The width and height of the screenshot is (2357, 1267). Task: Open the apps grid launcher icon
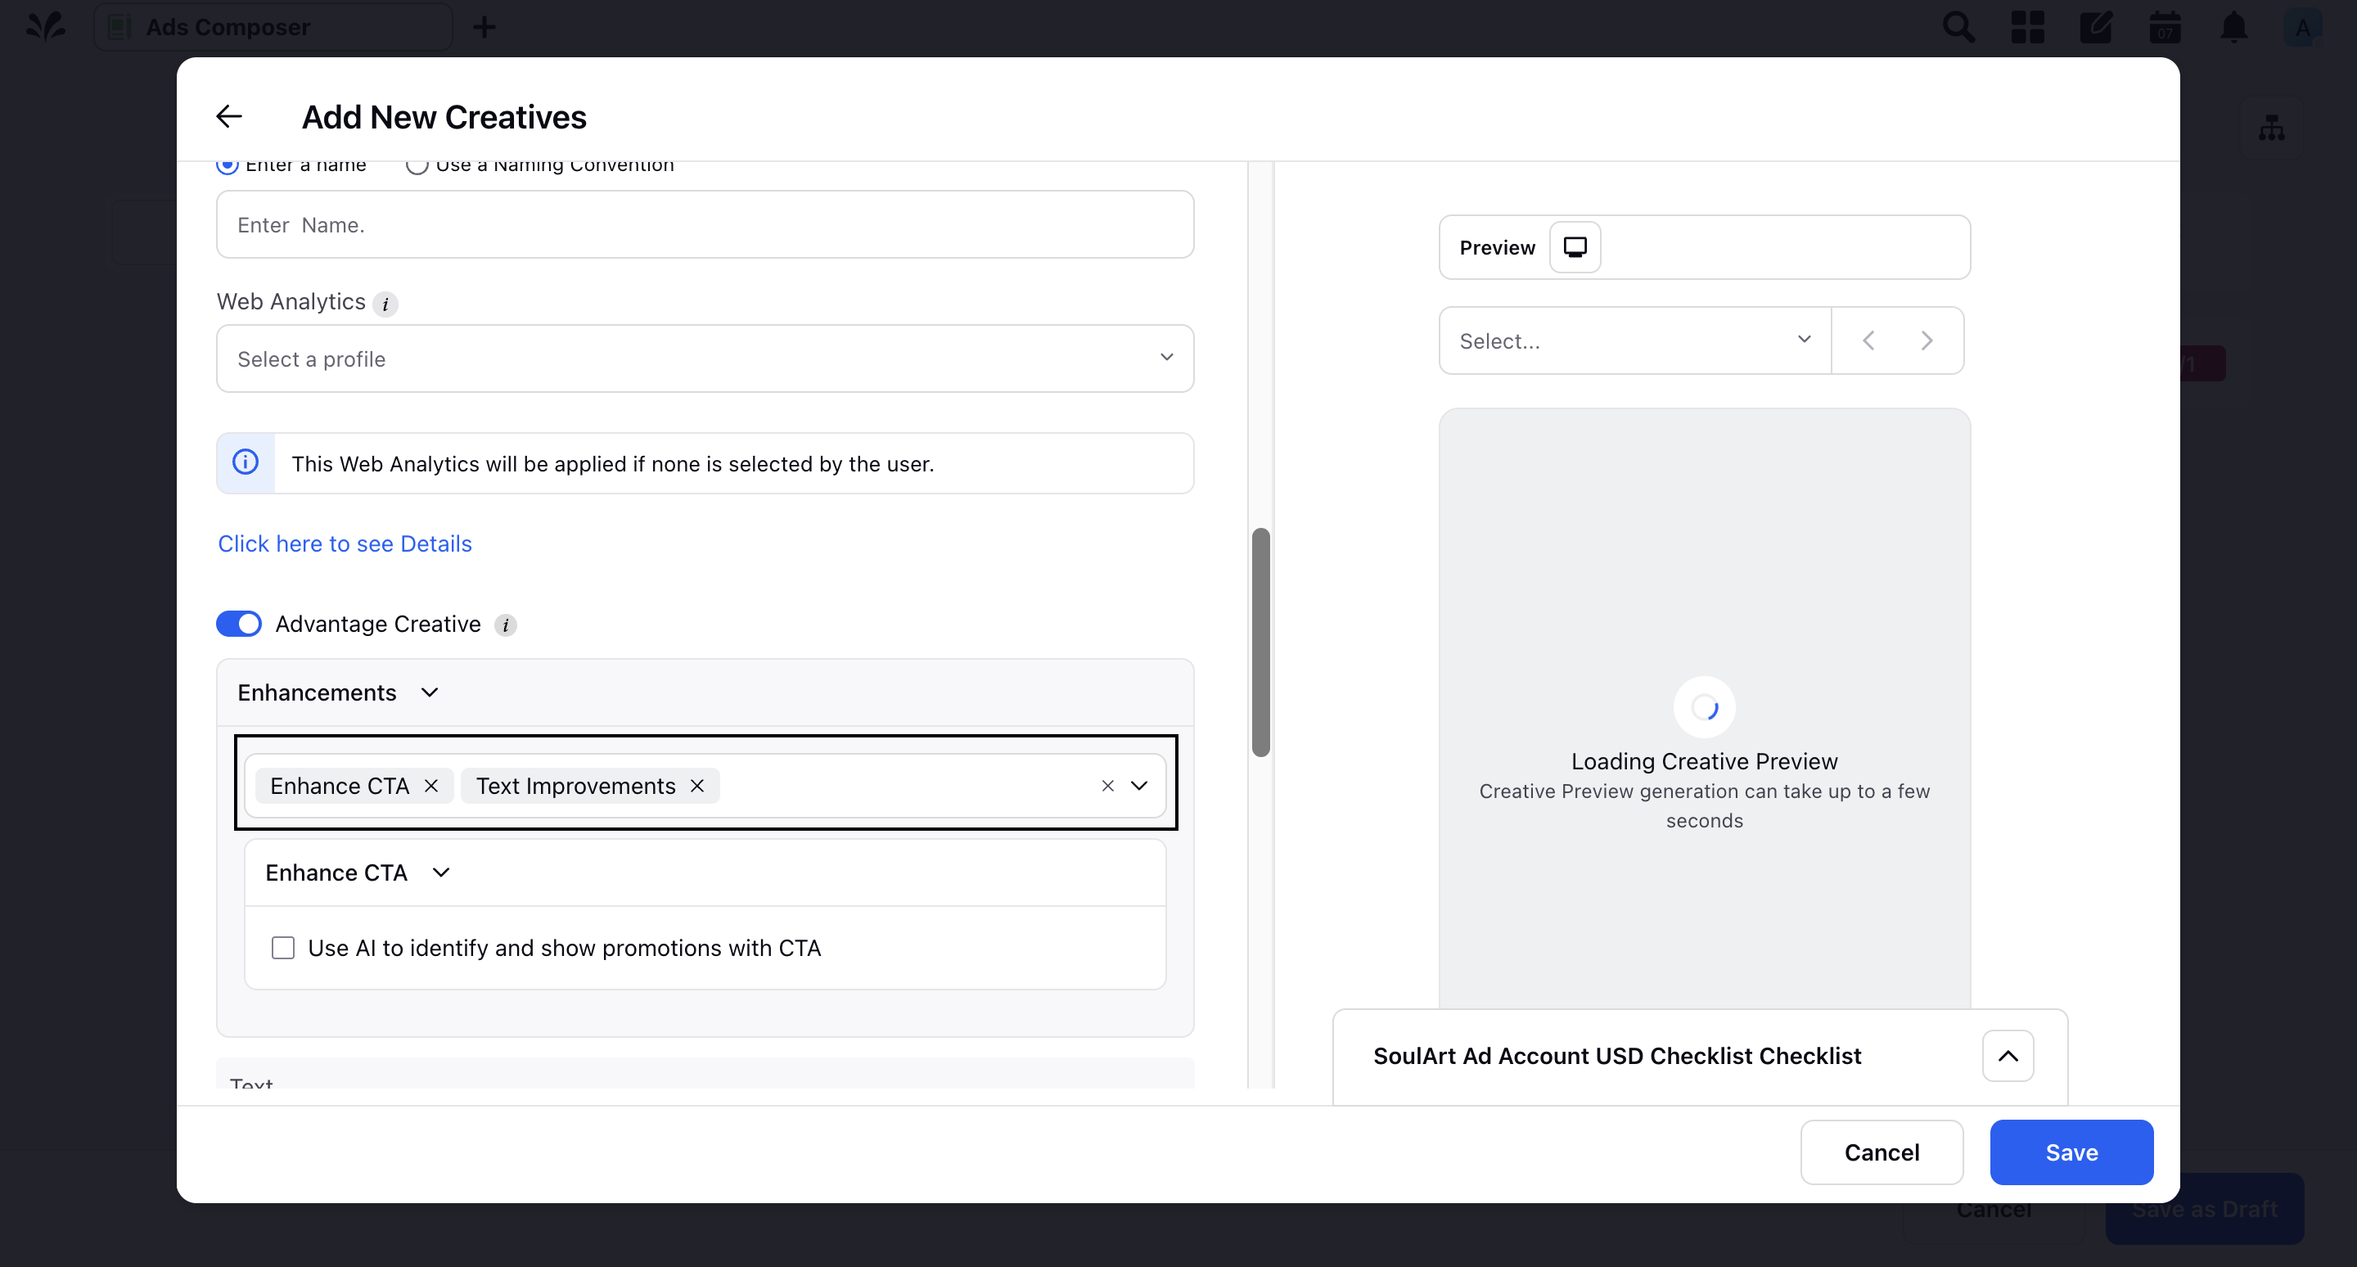point(2028,26)
